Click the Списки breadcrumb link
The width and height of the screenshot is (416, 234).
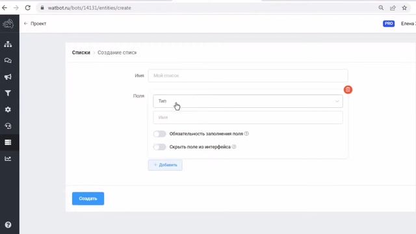pos(81,53)
